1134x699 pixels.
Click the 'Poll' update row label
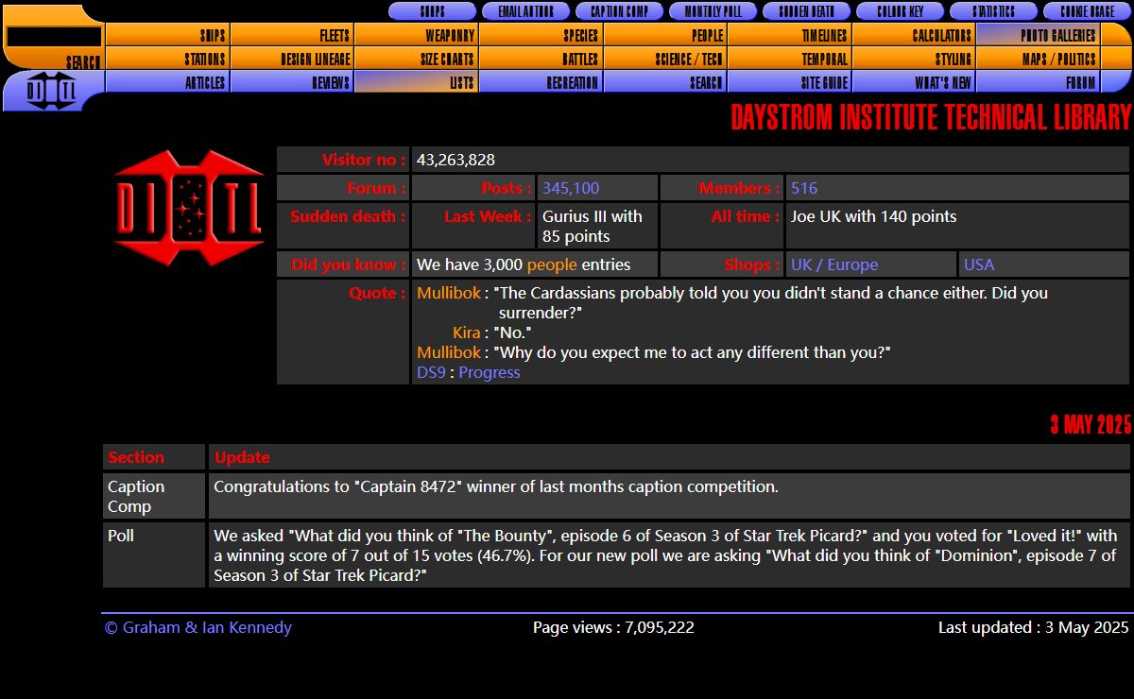click(x=121, y=536)
